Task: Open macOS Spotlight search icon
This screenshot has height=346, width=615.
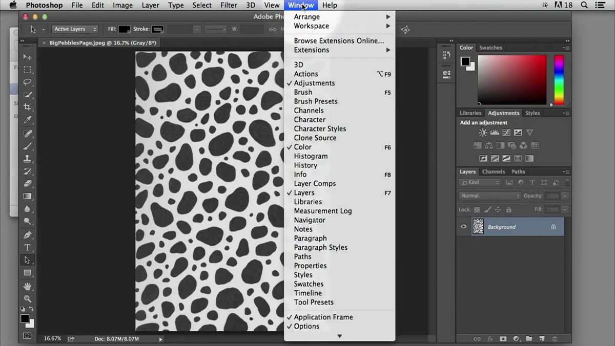Action: [584, 5]
